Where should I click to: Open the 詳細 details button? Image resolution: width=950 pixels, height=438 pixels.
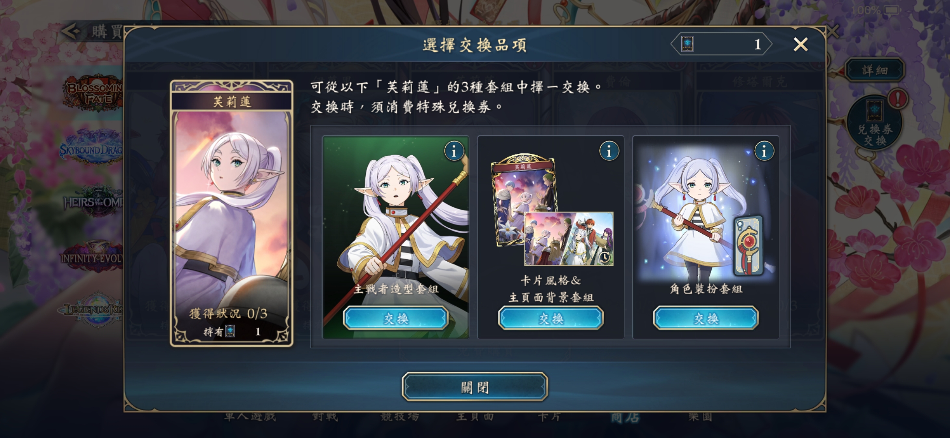875,70
